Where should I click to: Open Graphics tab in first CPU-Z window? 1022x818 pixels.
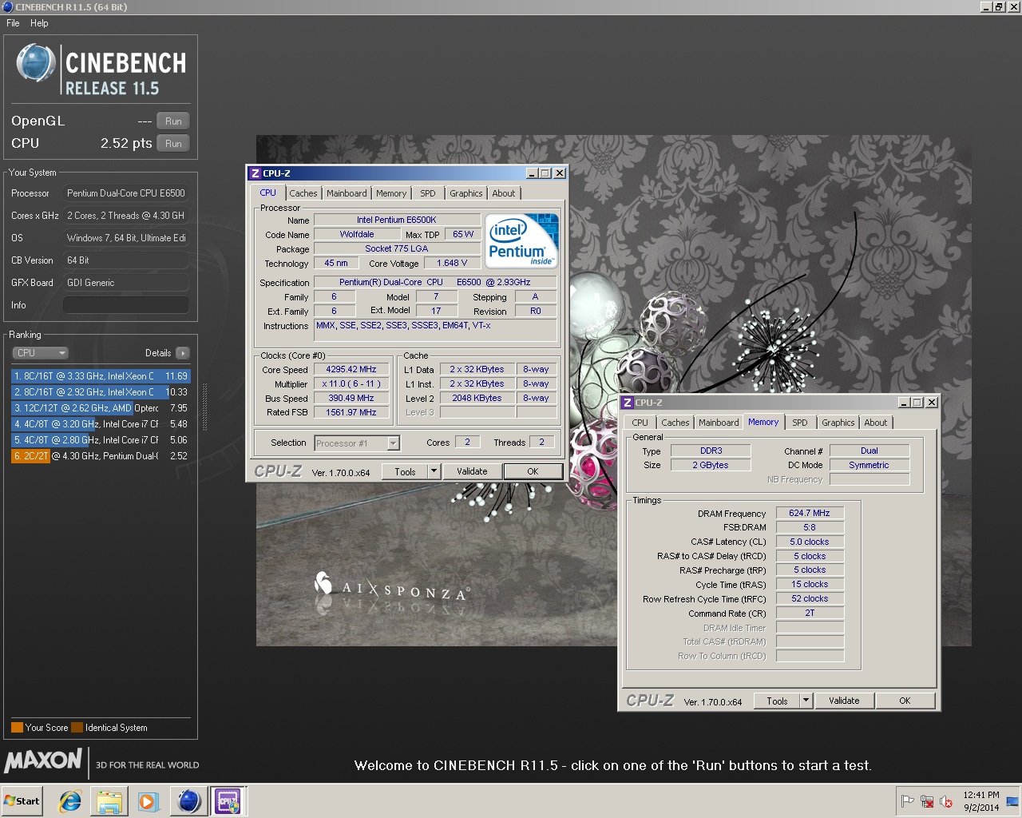pyautogui.click(x=466, y=193)
